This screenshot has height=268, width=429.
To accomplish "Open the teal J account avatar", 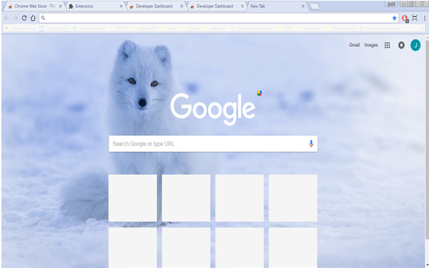I will 416,45.
